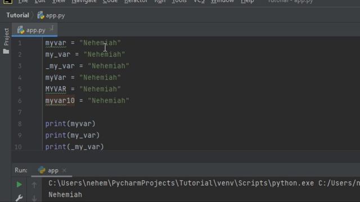The width and height of the screenshot is (360, 202).
Task: Click MYVAR variable on line 5
Action: [x=56, y=89]
